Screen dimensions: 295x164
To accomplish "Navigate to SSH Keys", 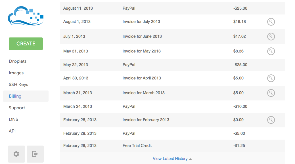I will click(x=18, y=85).
